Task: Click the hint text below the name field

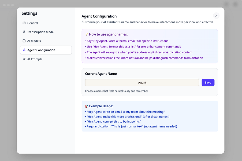Action: pyautogui.click(x=116, y=91)
